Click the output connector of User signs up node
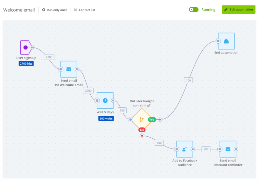The image size is (259, 181). click(32, 47)
